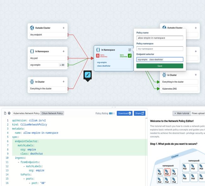Click the 'port: "80"' YAML line
The height and width of the screenshot is (186, 205).
(38, 183)
